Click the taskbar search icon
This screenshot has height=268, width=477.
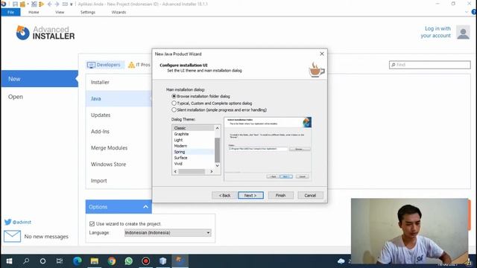(x=26, y=261)
